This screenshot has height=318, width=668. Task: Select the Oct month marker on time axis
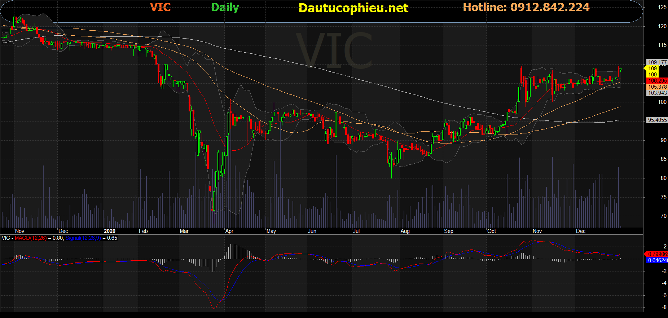tap(491, 231)
